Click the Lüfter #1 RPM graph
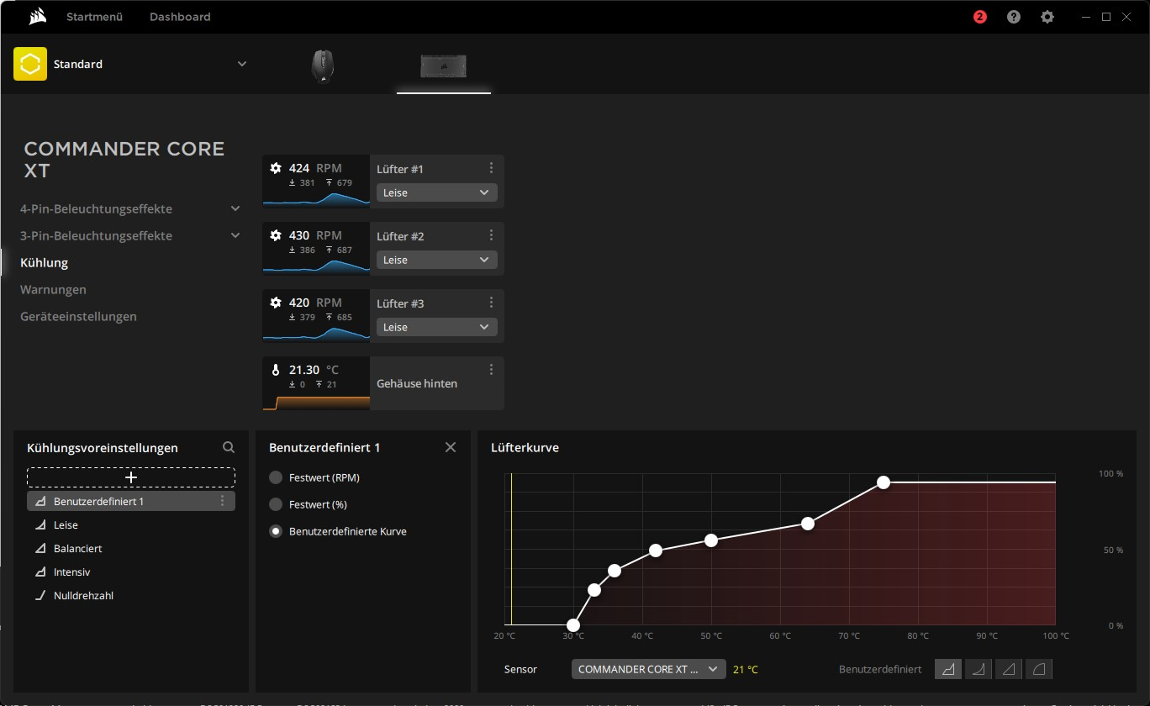Image resolution: width=1150 pixels, height=706 pixels. pyautogui.click(x=316, y=198)
